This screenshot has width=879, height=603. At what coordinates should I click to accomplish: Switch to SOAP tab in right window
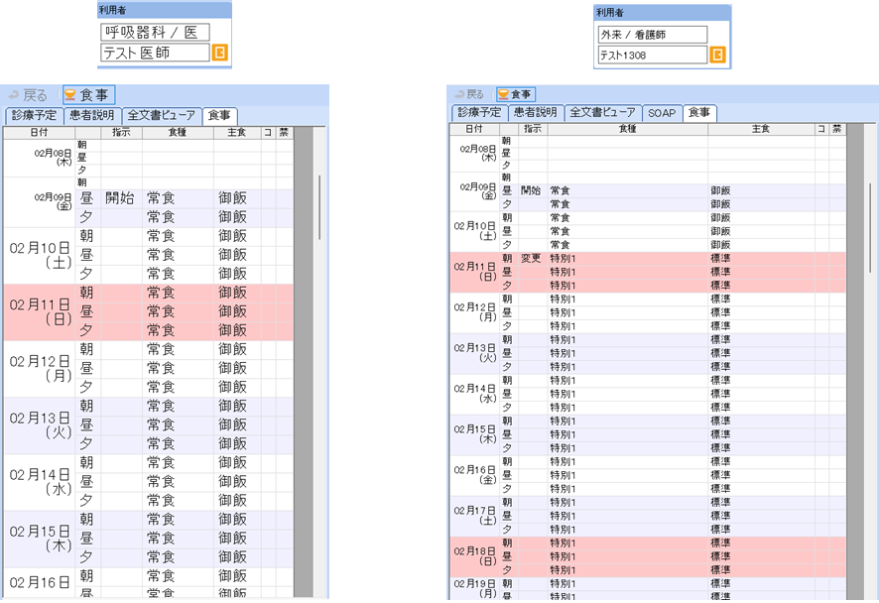pyautogui.click(x=662, y=113)
